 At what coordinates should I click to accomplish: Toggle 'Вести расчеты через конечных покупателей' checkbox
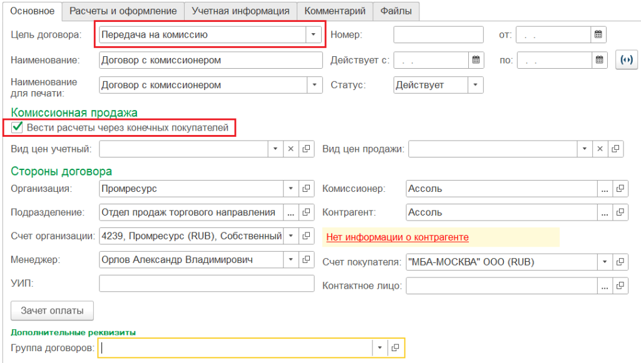coord(18,128)
